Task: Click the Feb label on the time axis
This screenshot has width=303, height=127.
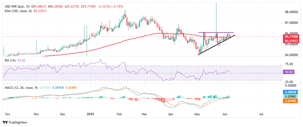Action: (x=119, y=114)
